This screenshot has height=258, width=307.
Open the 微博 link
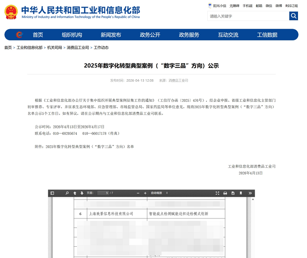(279, 6)
